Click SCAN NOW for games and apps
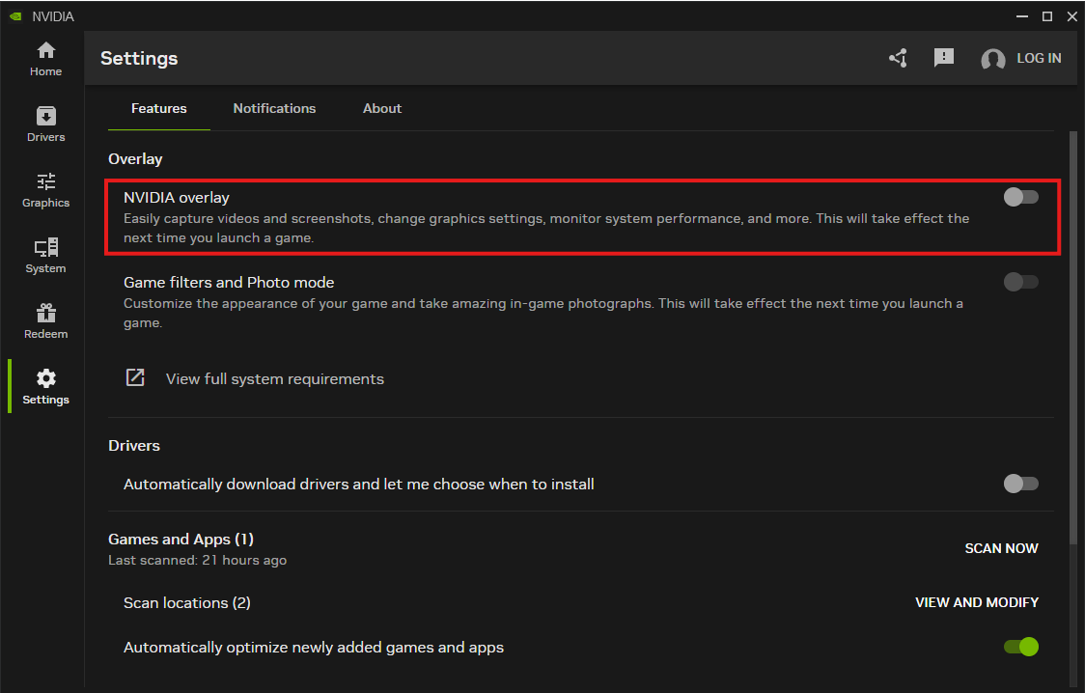This screenshot has height=693, width=1085. pyautogui.click(x=1001, y=548)
